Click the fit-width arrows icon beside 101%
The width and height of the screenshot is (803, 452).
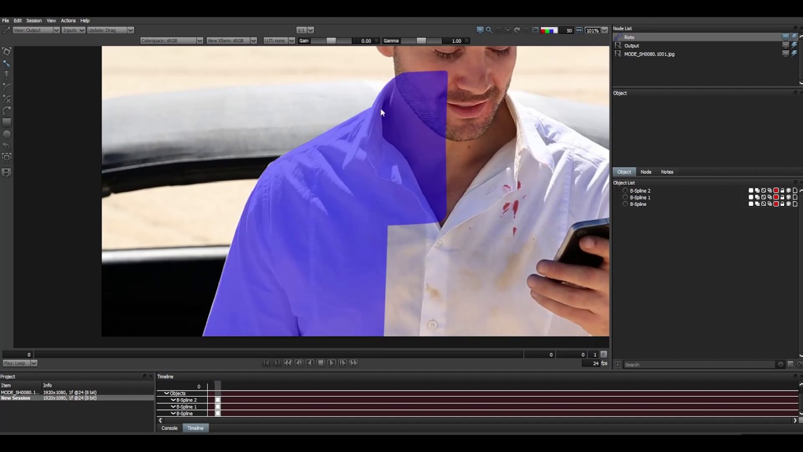point(579,30)
